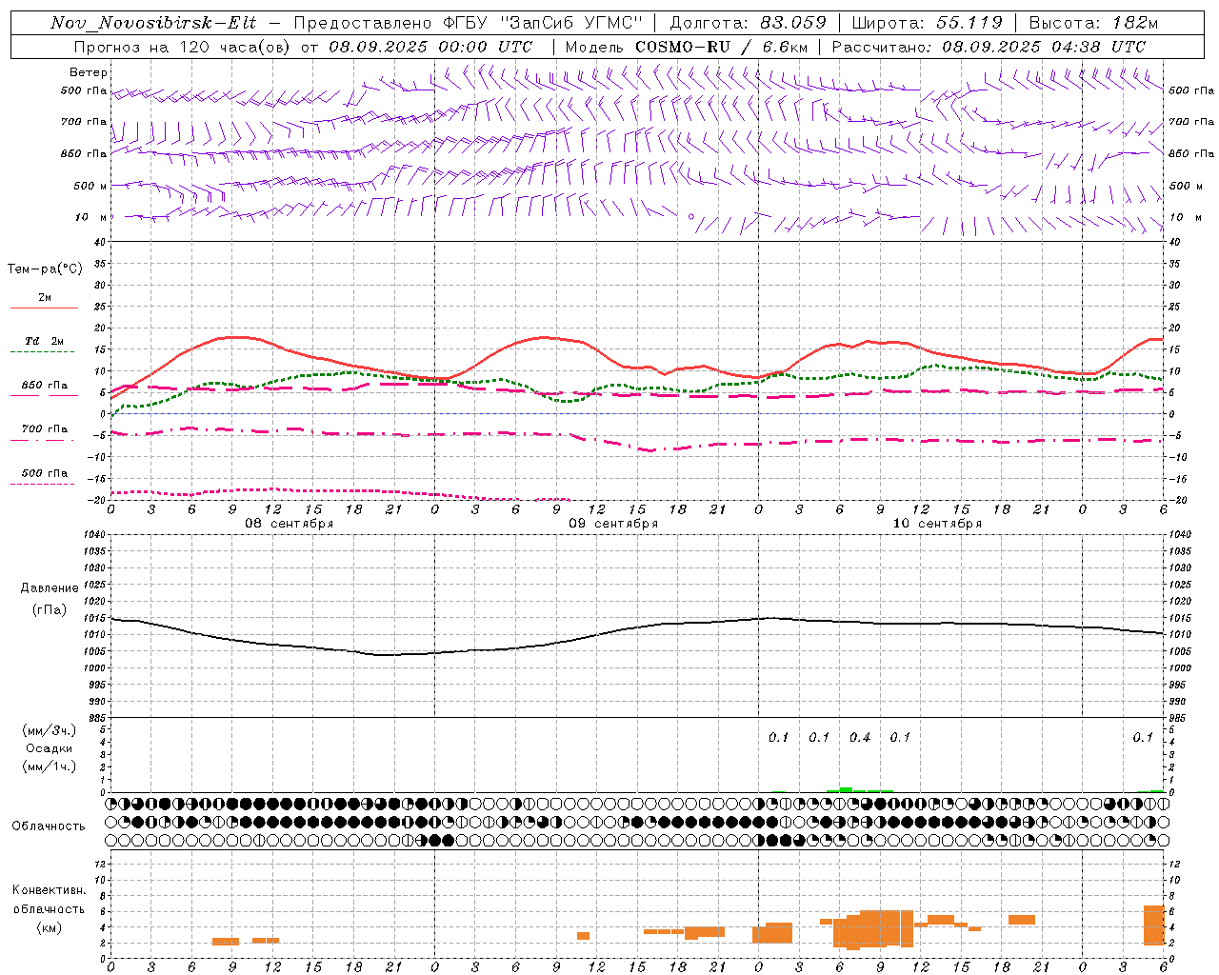Click the Конвективн. label
The image size is (1219, 975).
pos(50,890)
